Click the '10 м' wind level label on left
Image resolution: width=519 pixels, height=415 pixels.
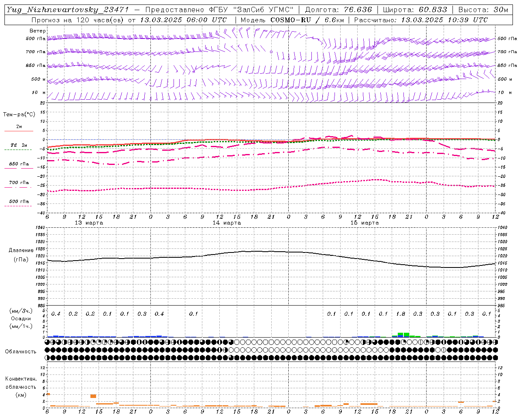39,92
